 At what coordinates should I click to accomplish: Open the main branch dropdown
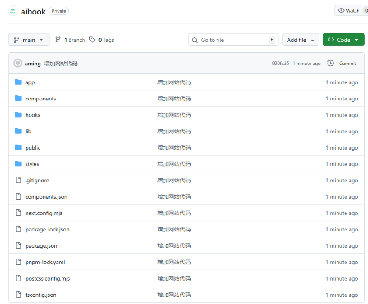tap(29, 40)
